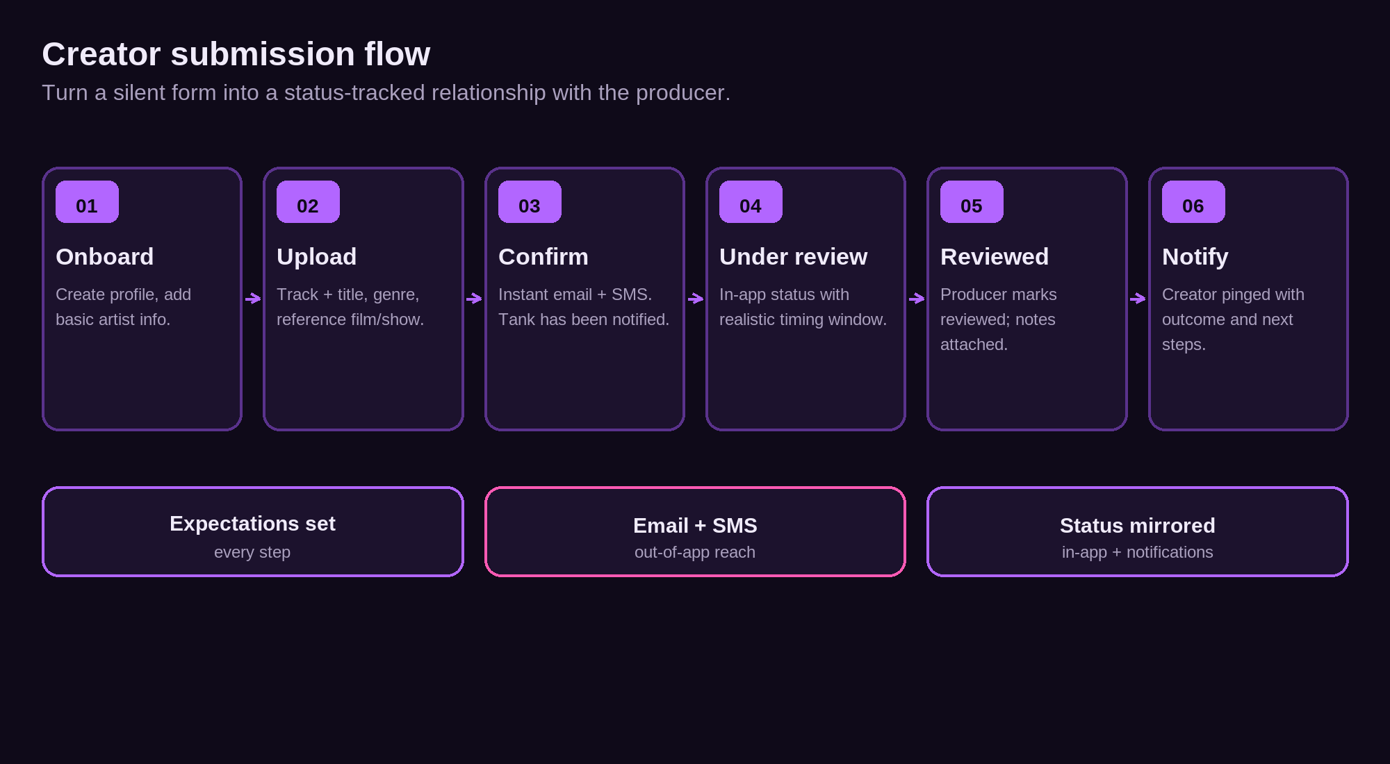Click the 06 step badge
This screenshot has width=1390, height=764.
1193,201
